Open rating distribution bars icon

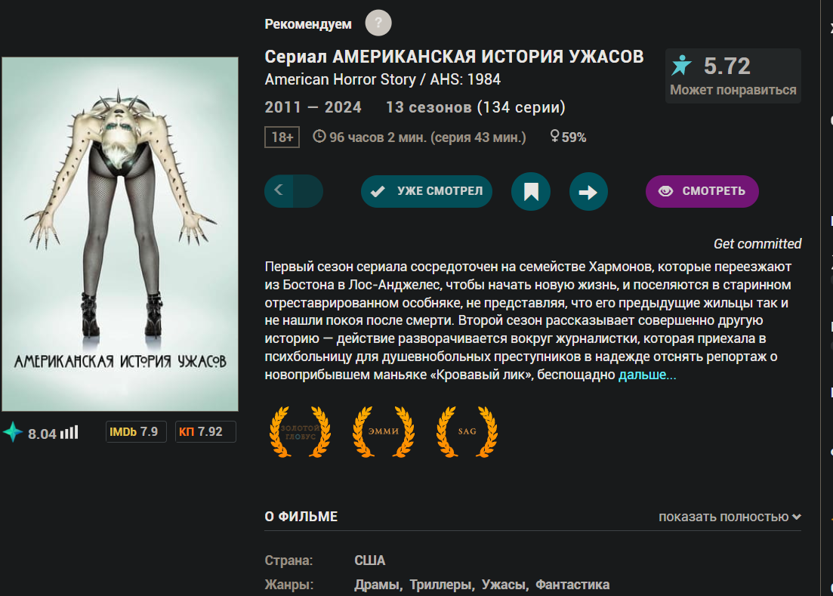[69, 432]
